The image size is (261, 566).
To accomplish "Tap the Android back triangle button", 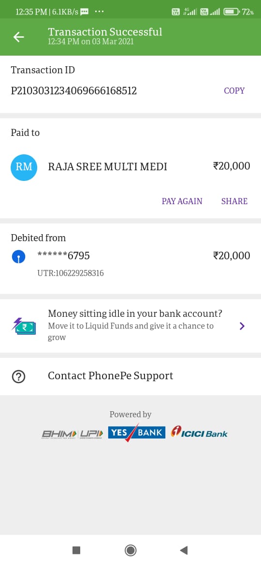I will click(x=184, y=550).
